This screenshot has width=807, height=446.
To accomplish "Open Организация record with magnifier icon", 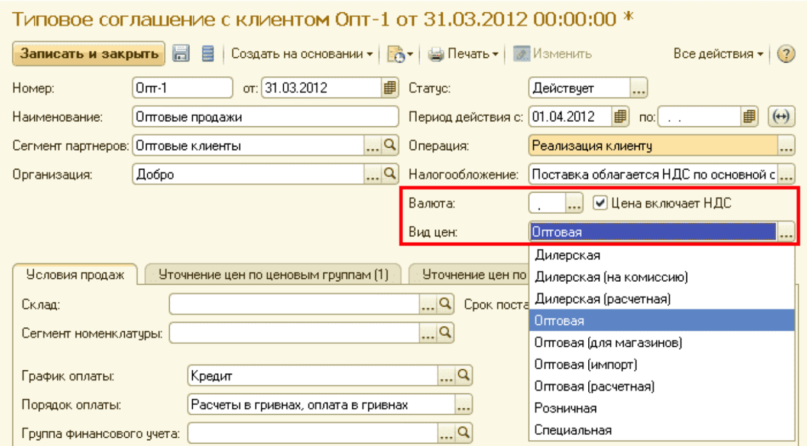I will 389,174.
